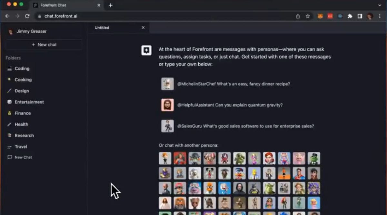Click the MichelinStarChef persona avatar
This screenshot has width=387, height=215.
coord(167,84)
